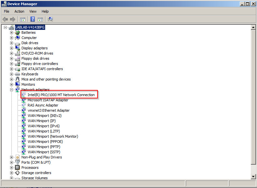Click the Forward arrow toolbar button

pos(13,19)
